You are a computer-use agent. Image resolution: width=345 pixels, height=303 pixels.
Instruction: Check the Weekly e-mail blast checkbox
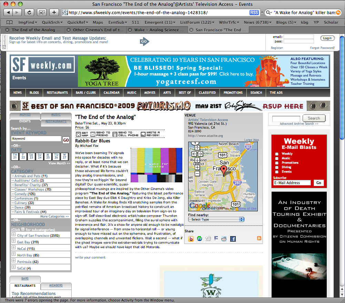click(277, 154)
